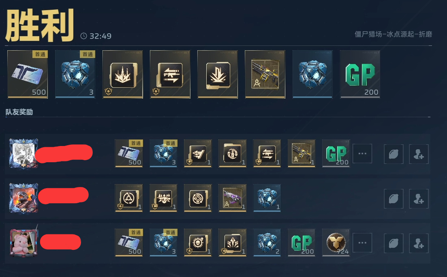Open the first teammate's more rewards ellipsis
447x277 pixels.
click(362, 153)
